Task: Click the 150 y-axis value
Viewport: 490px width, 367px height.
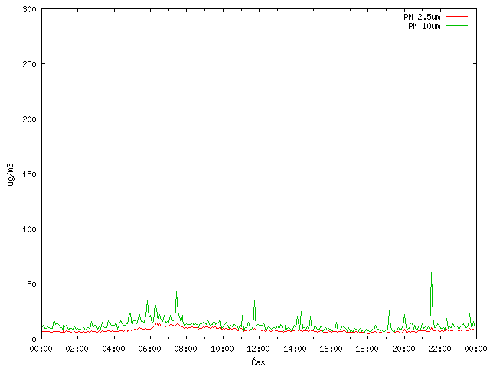Action: tap(29, 174)
